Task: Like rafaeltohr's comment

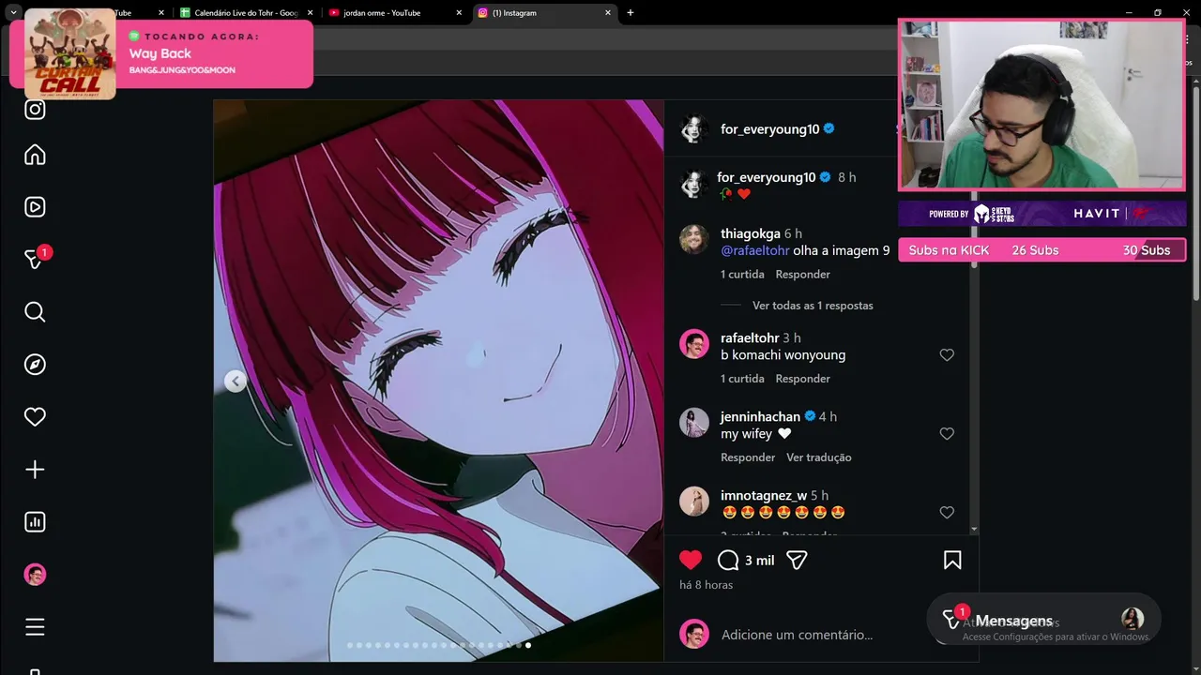Action: 947,355
